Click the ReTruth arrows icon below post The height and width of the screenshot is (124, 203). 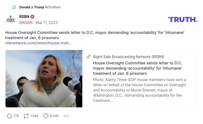[x=26, y=116]
